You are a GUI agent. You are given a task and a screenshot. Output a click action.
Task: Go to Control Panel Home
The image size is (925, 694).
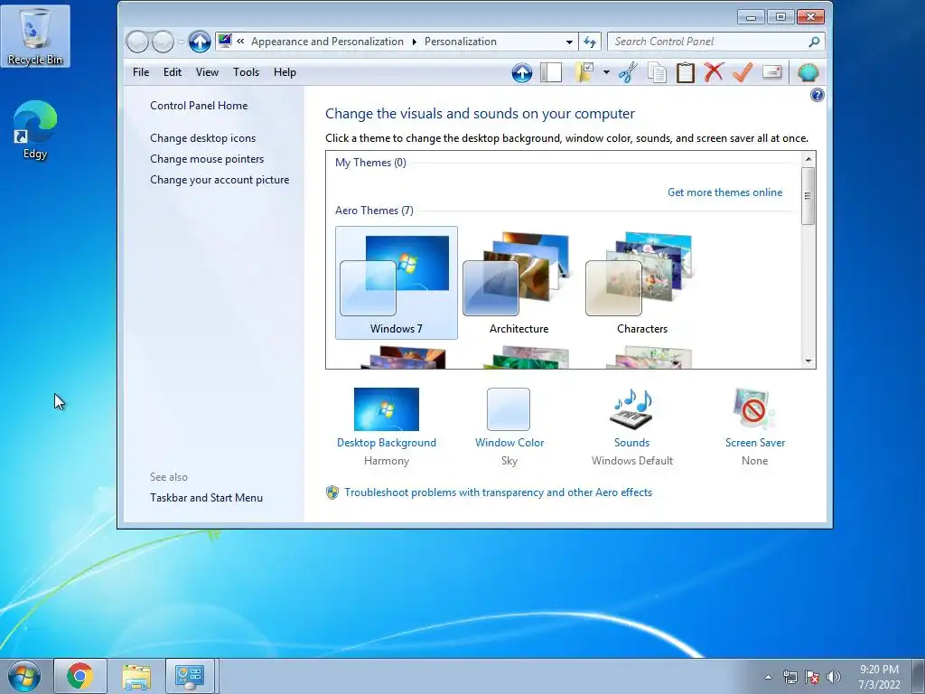(x=199, y=106)
